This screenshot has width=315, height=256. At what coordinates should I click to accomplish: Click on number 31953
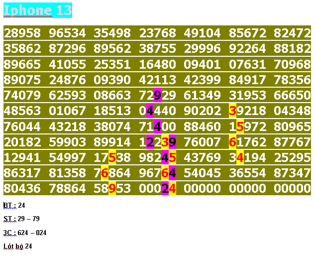tap(247, 95)
